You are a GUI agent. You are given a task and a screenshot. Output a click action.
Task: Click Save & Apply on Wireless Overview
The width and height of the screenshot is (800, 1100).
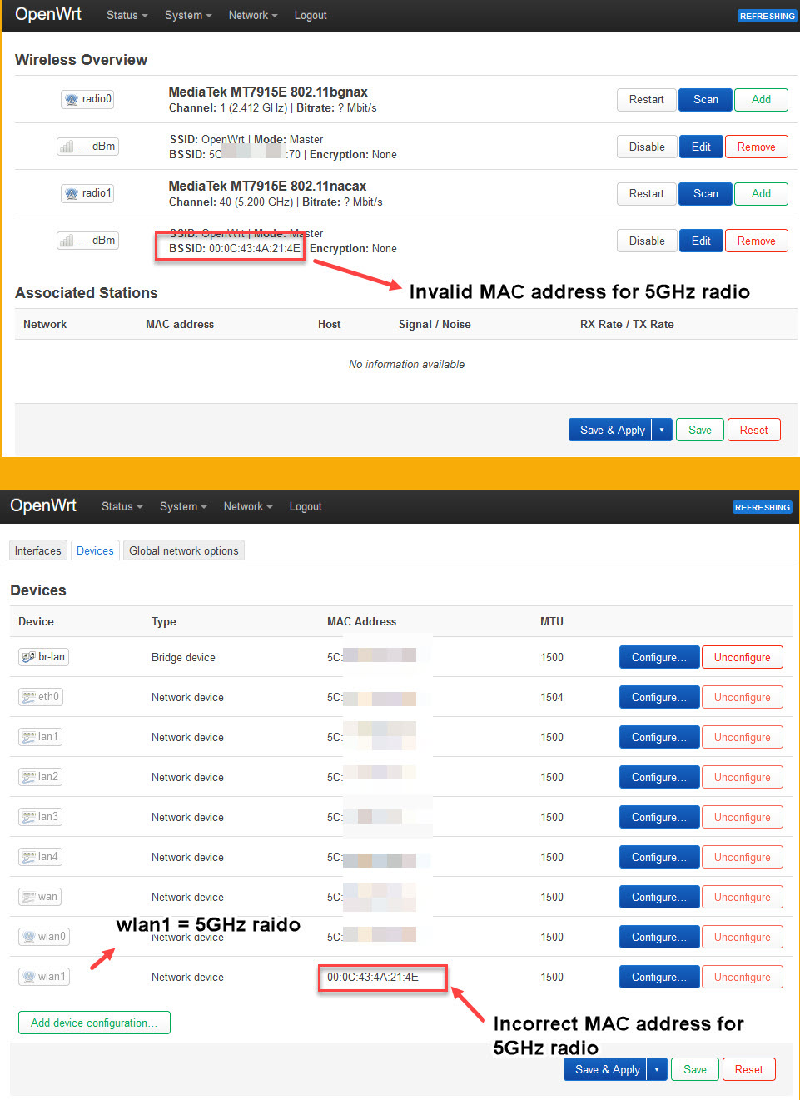[x=611, y=430]
